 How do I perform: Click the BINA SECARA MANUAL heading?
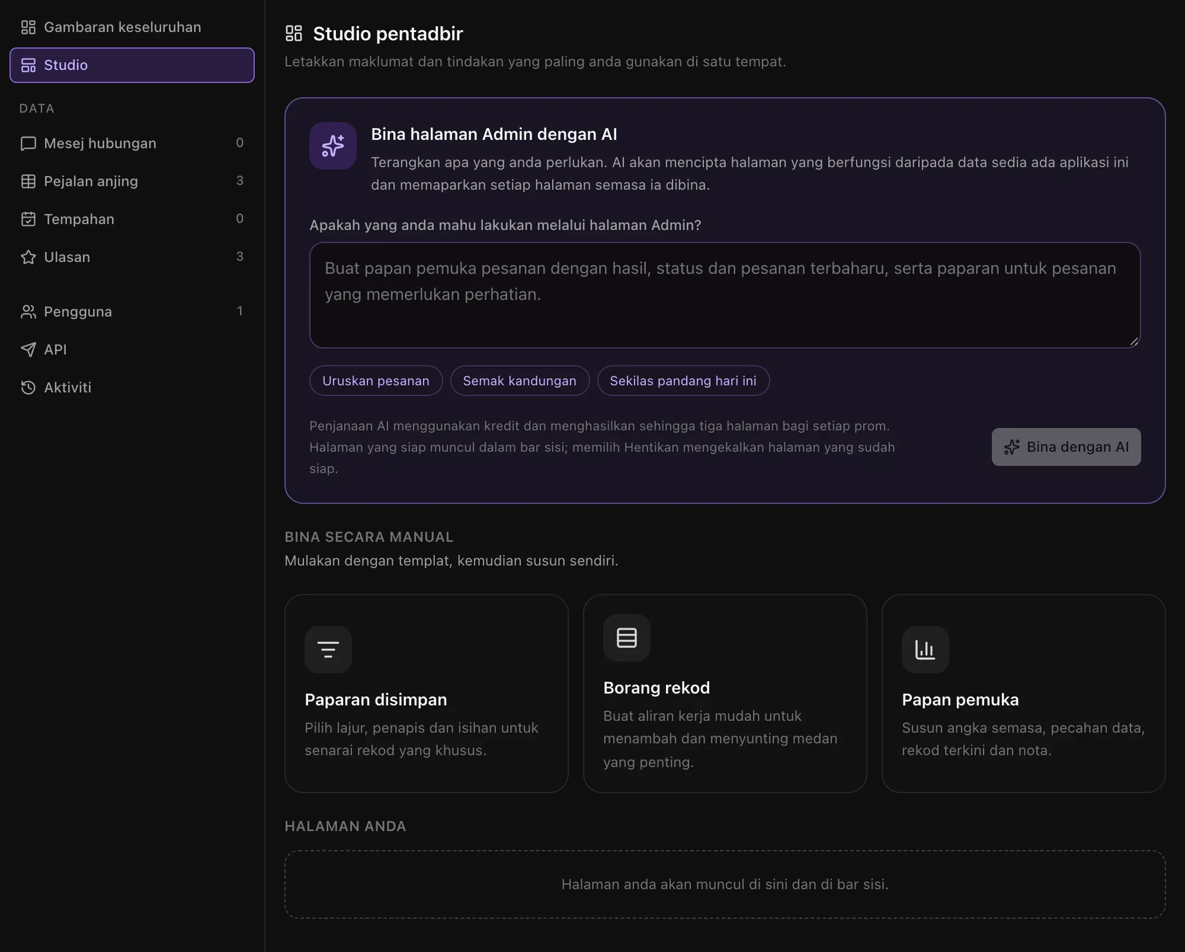369,537
